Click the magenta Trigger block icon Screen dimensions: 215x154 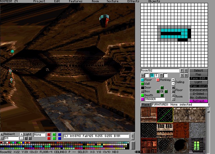[142, 99]
